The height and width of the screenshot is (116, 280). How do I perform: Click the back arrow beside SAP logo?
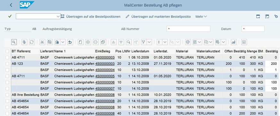coord(11,5)
